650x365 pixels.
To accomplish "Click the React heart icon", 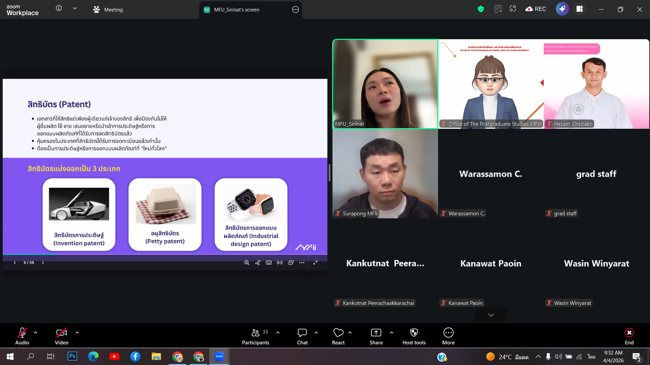I will point(338,337).
